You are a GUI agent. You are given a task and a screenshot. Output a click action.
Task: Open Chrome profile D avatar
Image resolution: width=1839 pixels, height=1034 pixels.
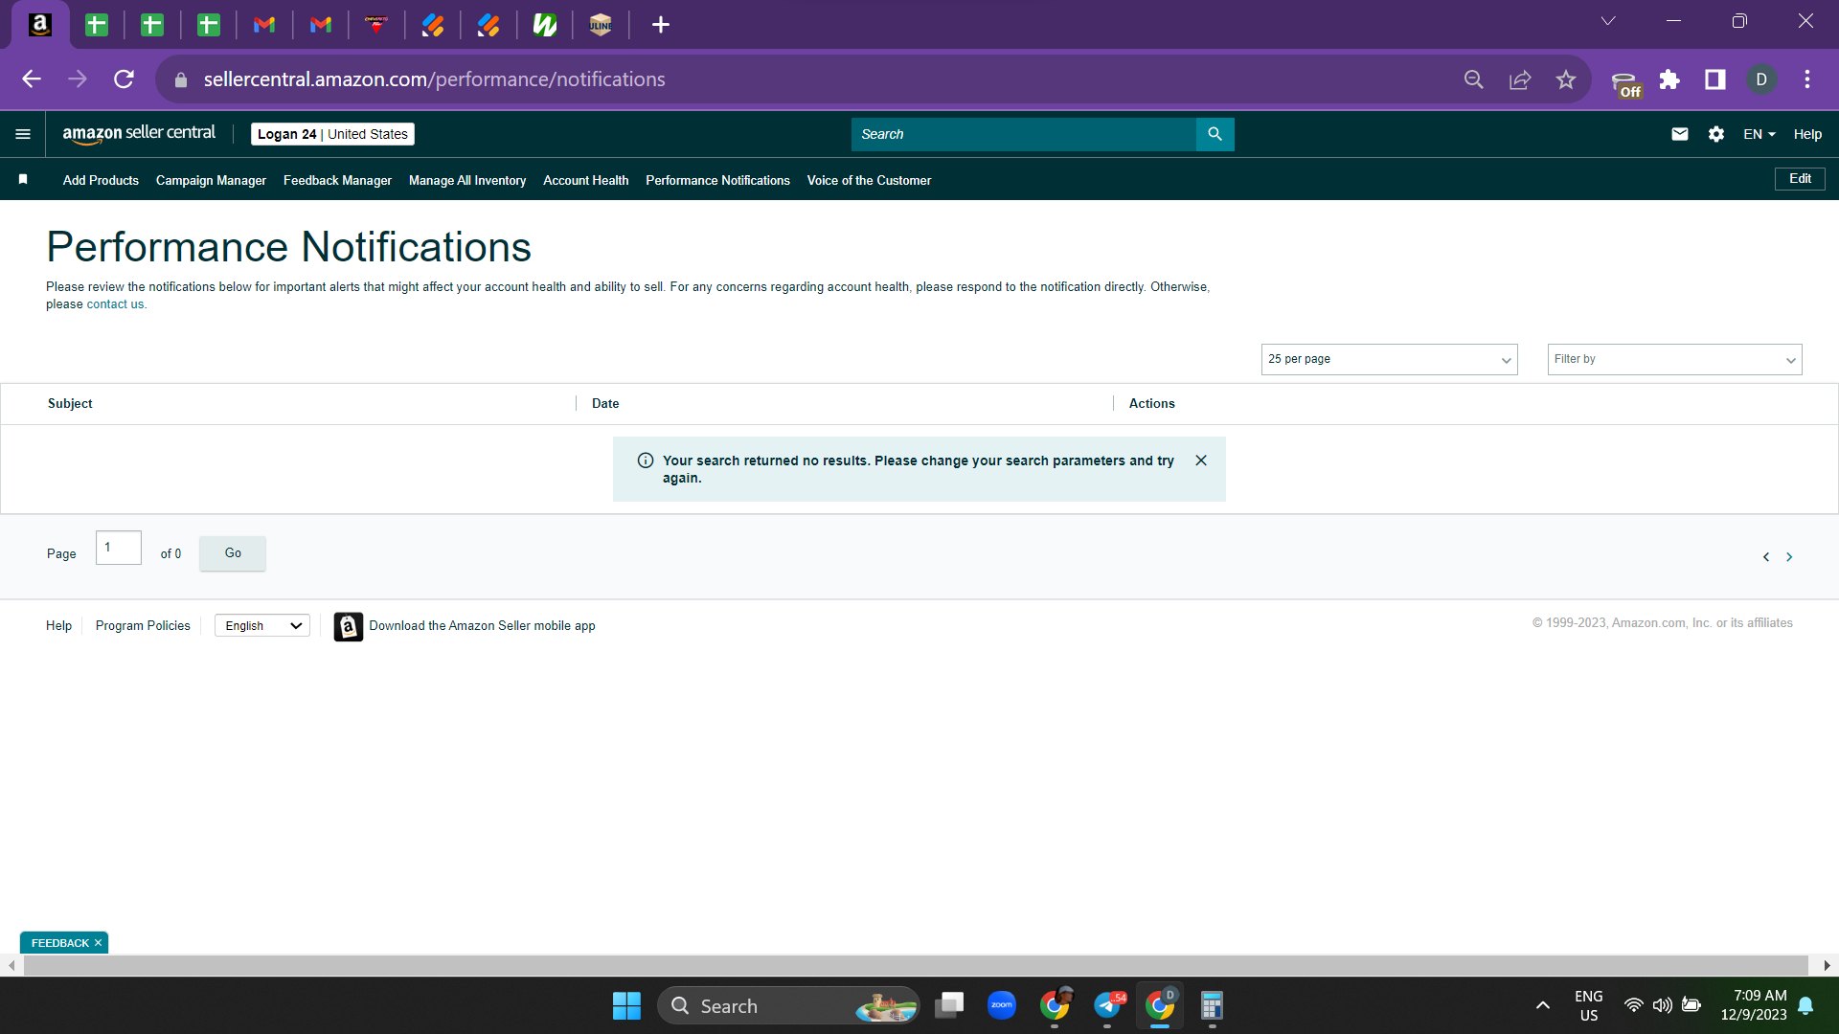pyautogui.click(x=1761, y=79)
